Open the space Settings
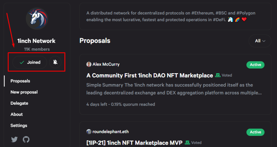The image size is (277, 147). (x=19, y=126)
